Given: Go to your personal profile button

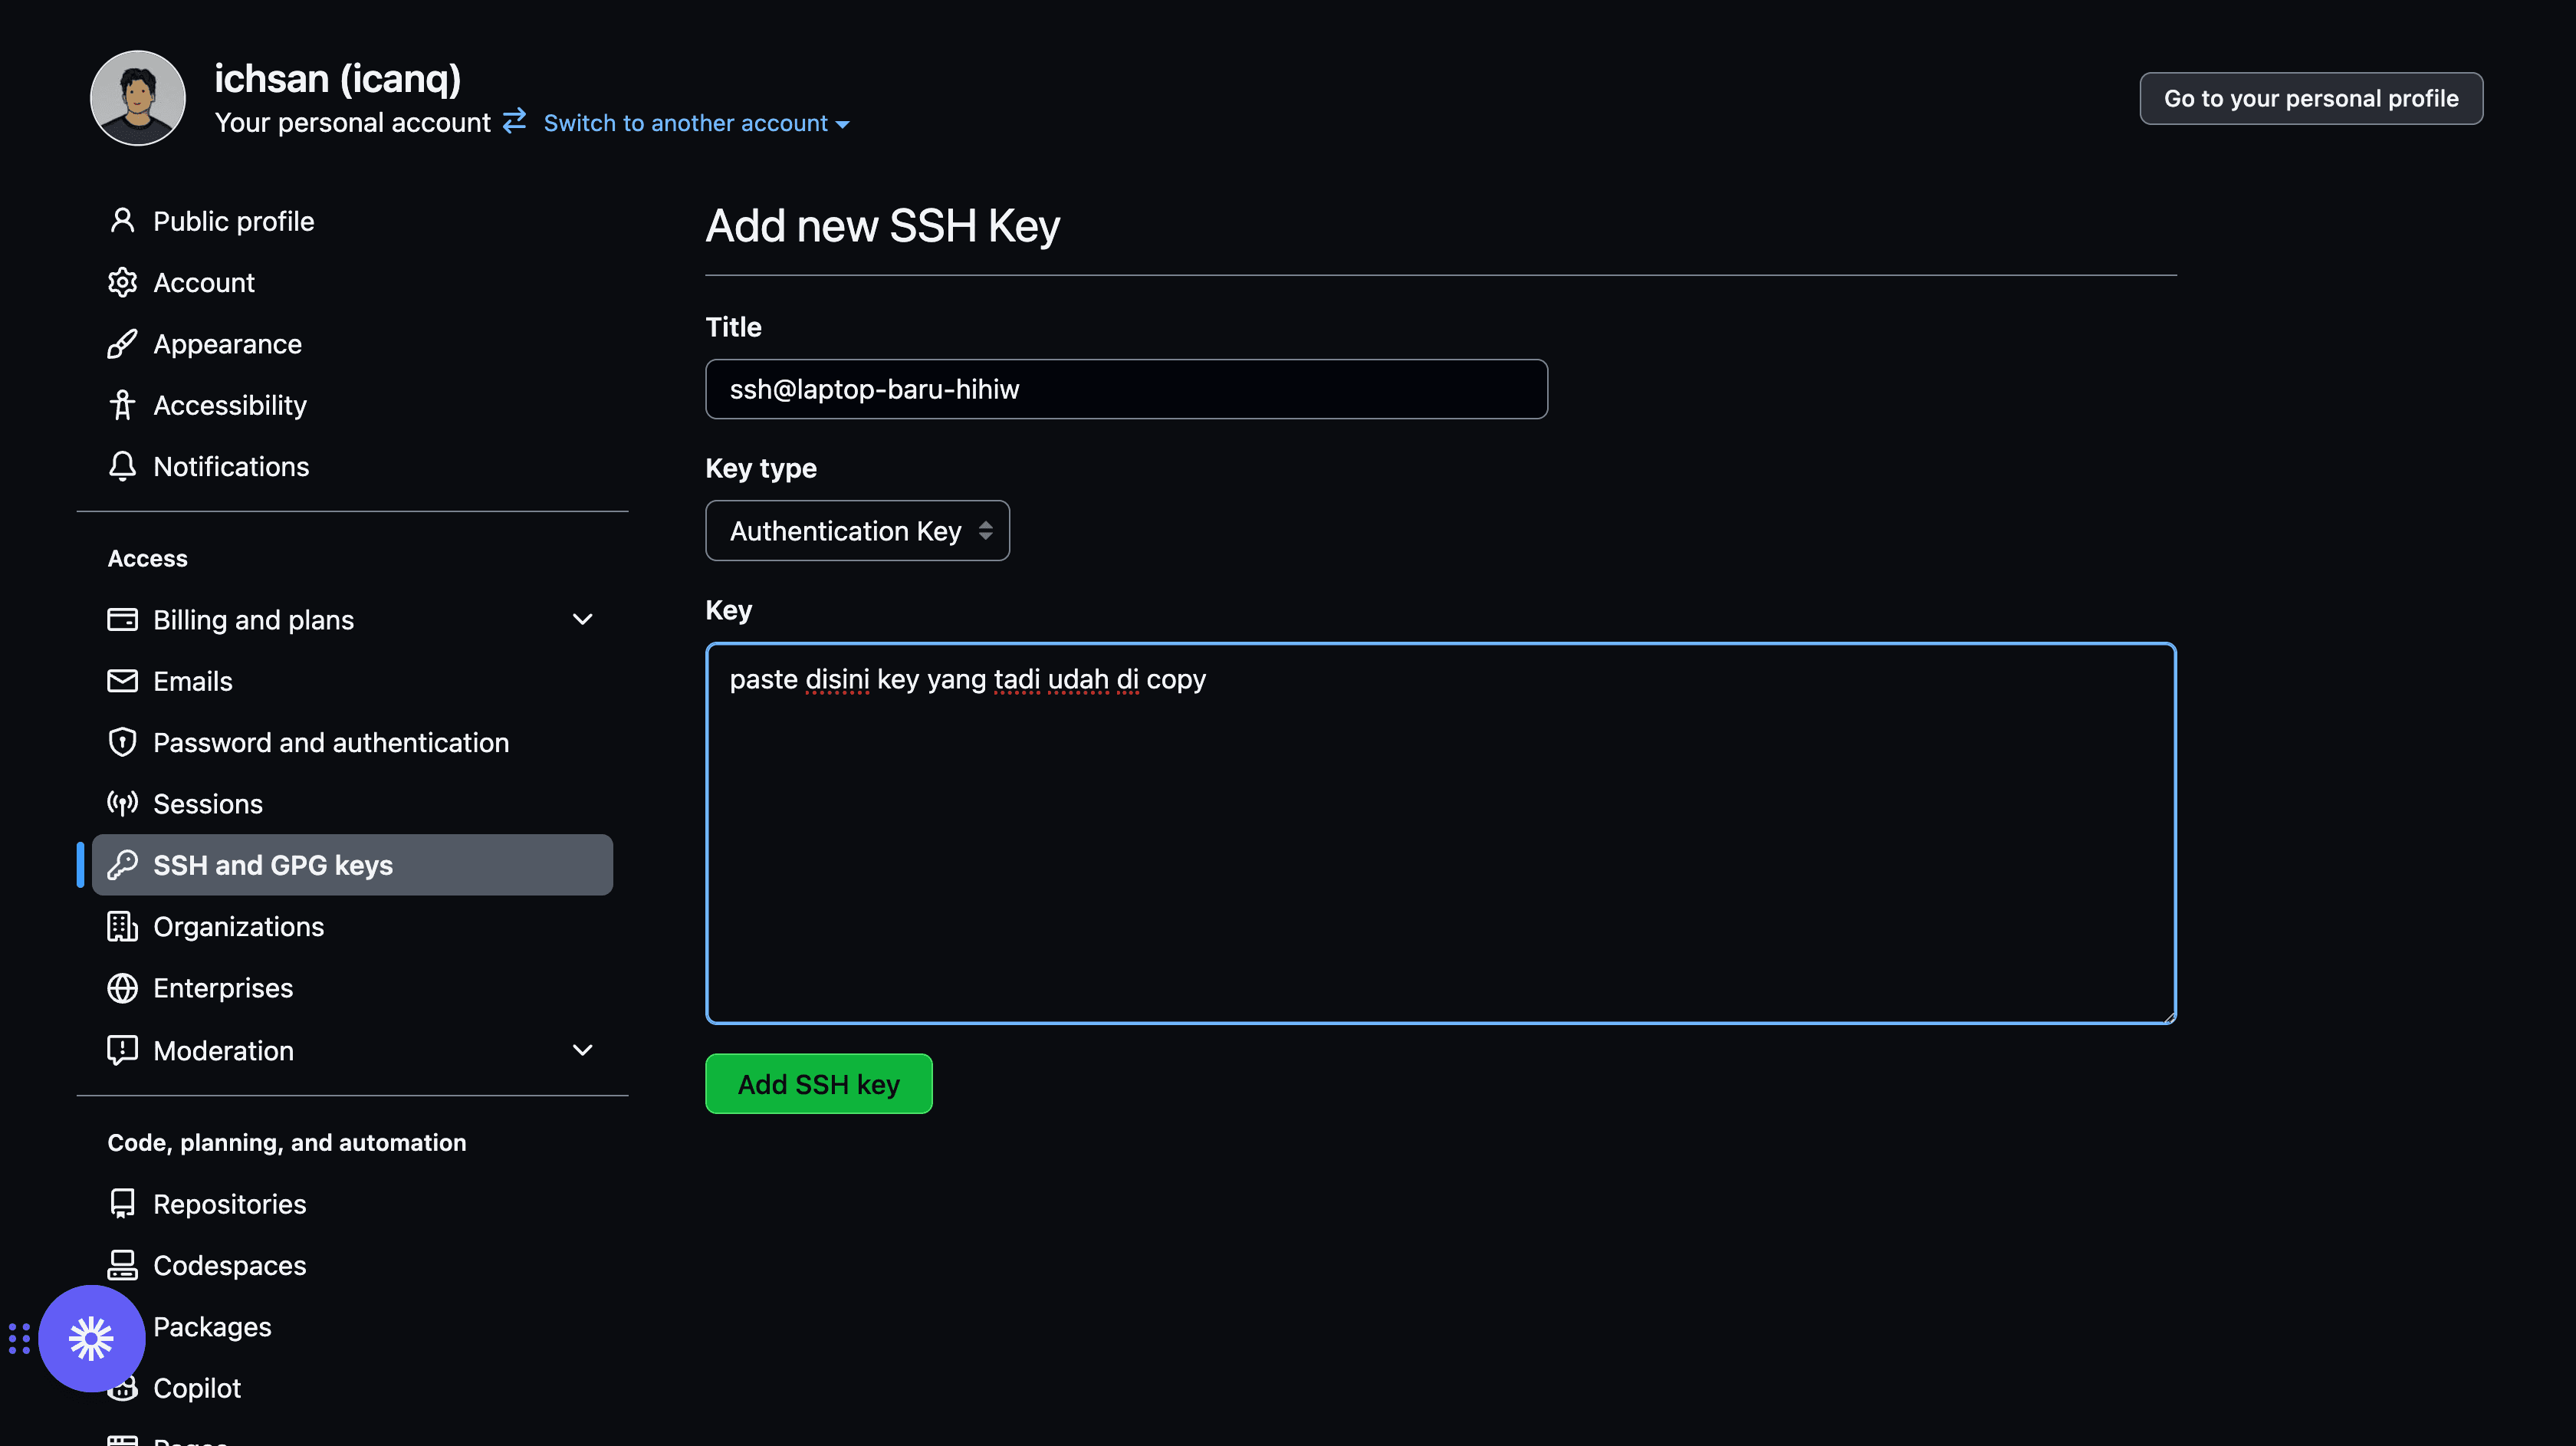Looking at the screenshot, I should point(2311,98).
